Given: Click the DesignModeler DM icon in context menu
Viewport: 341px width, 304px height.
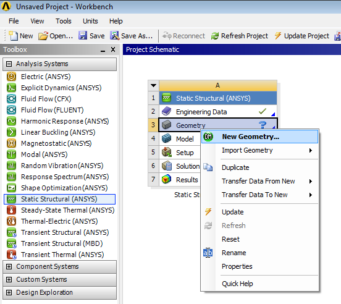Looking at the screenshot, I should [x=208, y=137].
